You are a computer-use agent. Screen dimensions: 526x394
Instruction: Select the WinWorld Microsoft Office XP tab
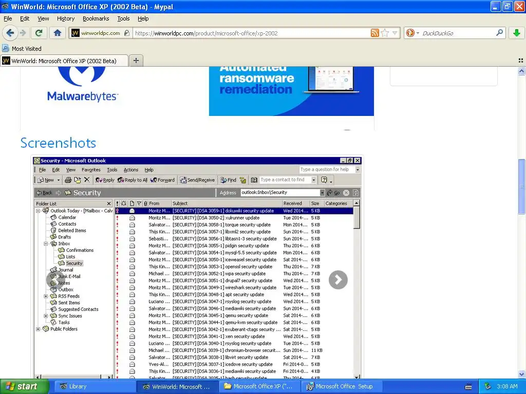[x=64, y=61]
